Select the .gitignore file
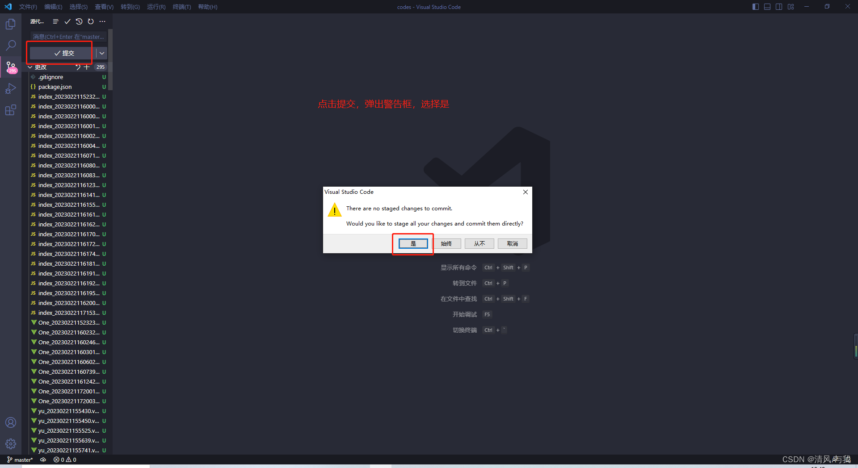Screen dimensions: 858x468 tap(67, 77)
